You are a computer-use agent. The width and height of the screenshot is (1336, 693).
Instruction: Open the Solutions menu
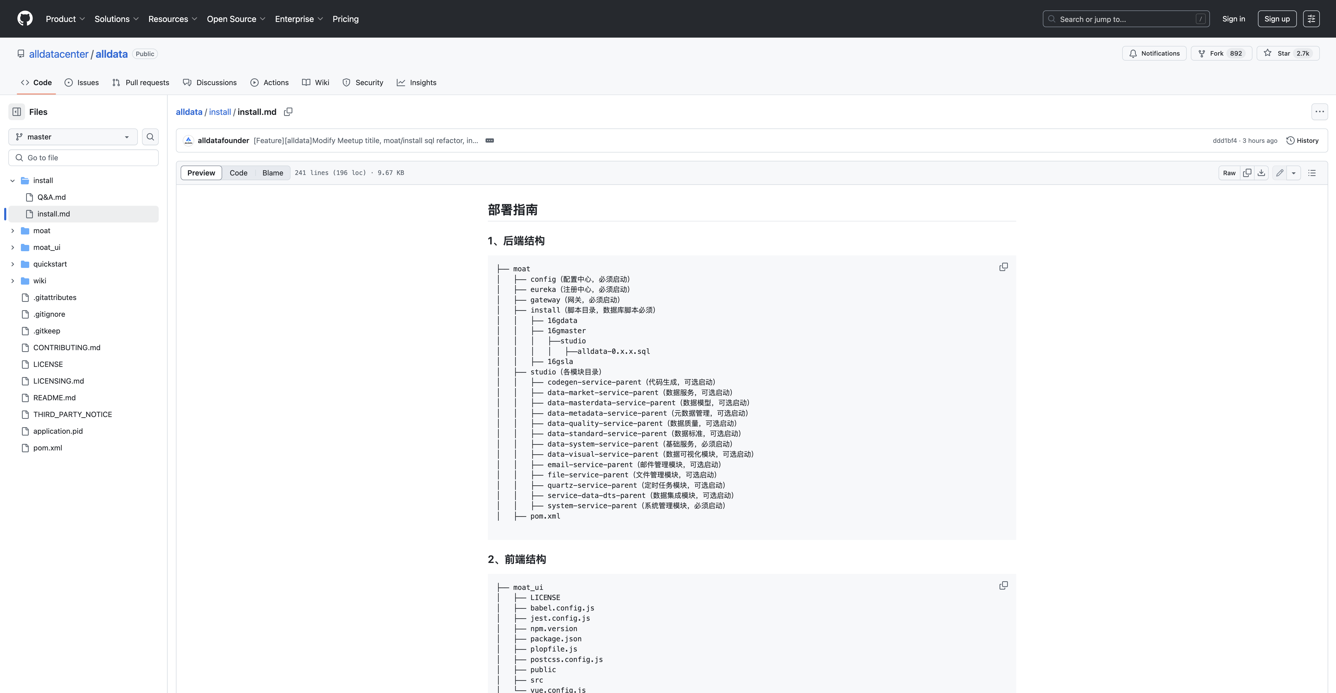(x=117, y=19)
